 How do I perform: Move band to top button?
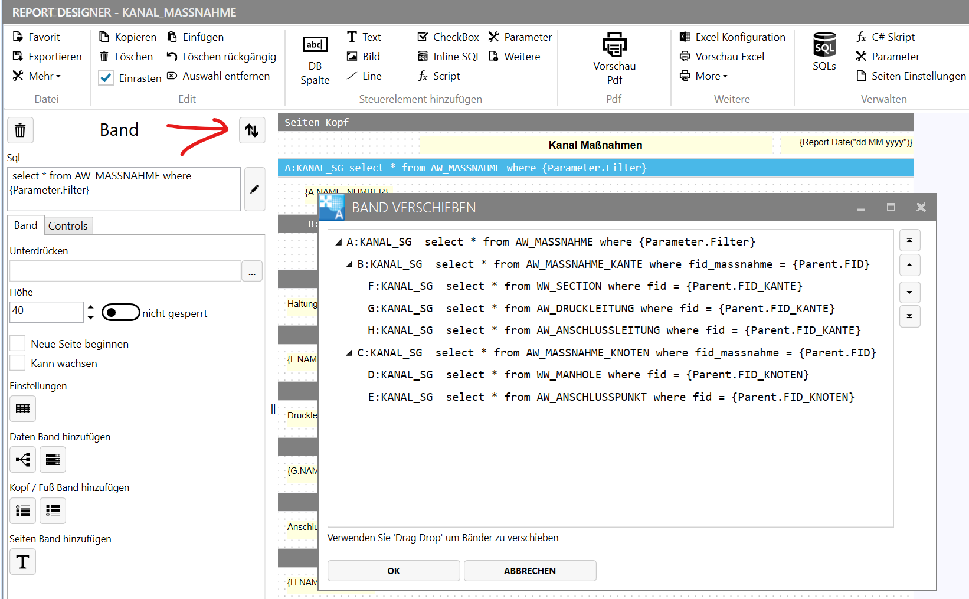tap(909, 240)
